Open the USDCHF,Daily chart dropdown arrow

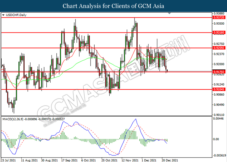[3, 15]
